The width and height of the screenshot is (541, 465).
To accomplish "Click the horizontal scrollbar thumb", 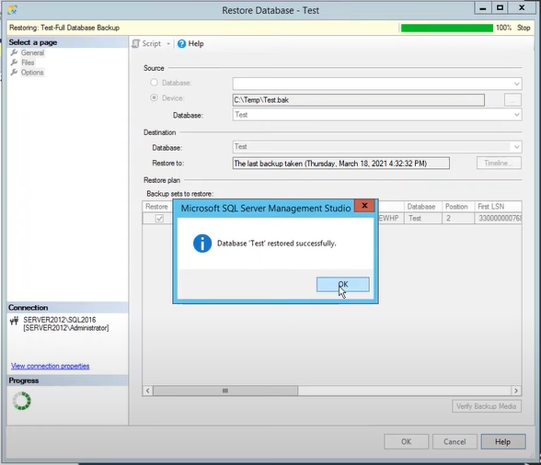I will pos(225,391).
